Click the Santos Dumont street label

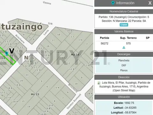pos(74,101)
